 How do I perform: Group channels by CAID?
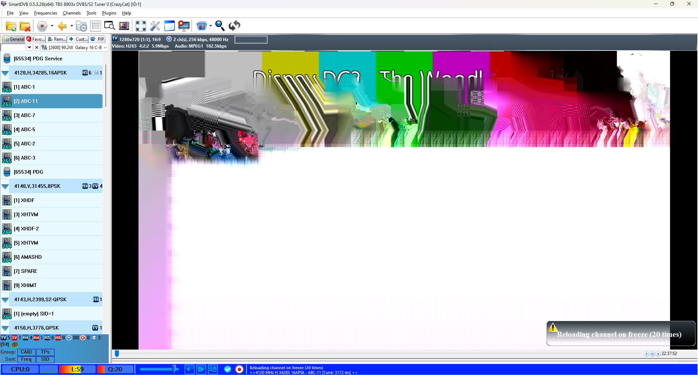tap(26, 352)
